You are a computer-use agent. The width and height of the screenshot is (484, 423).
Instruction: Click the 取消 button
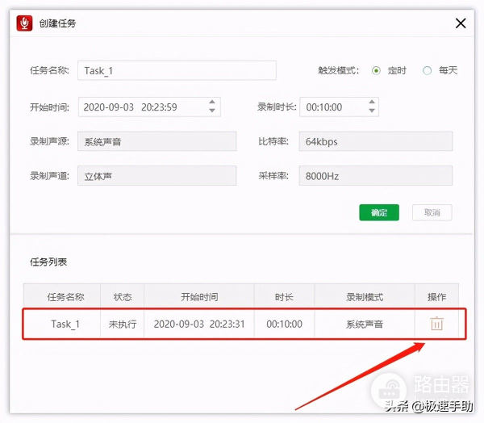[432, 212]
